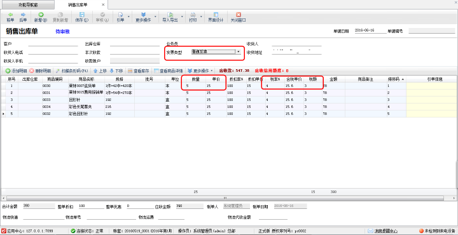
Task: Click the 客户 customer input field
Action: (53, 44)
